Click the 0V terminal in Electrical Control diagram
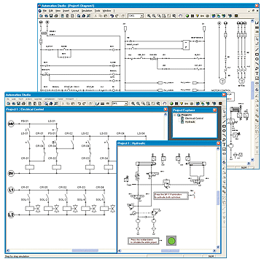The height and width of the screenshot is (264, 264). (11, 173)
